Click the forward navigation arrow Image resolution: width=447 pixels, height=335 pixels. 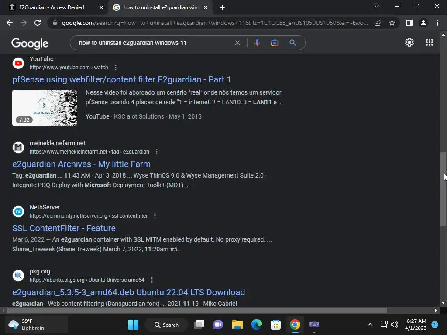point(24,23)
